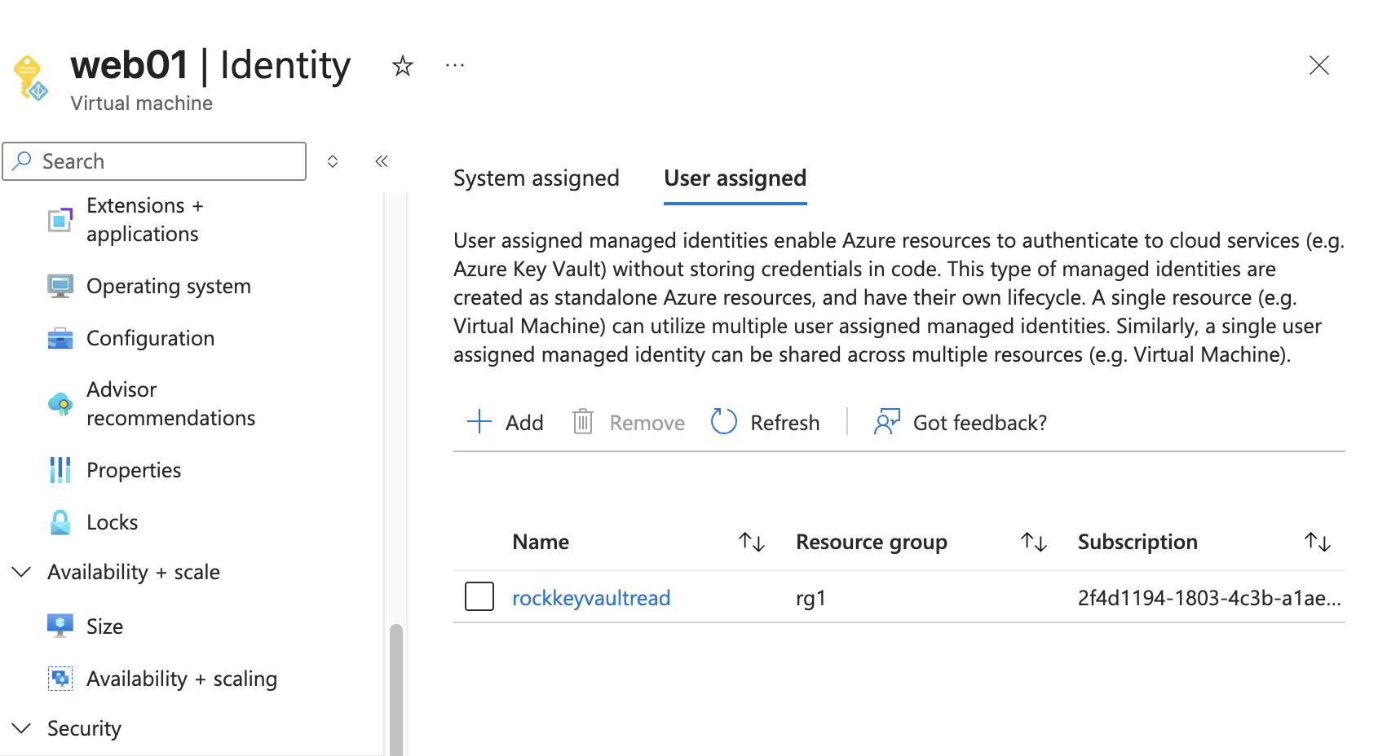Open the rockkeyvaultread identity link

pos(591,598)
